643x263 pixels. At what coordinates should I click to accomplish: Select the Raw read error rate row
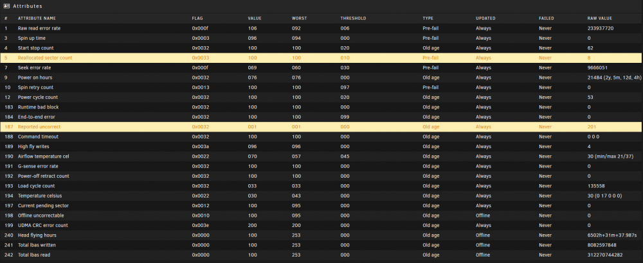[321, 28]
